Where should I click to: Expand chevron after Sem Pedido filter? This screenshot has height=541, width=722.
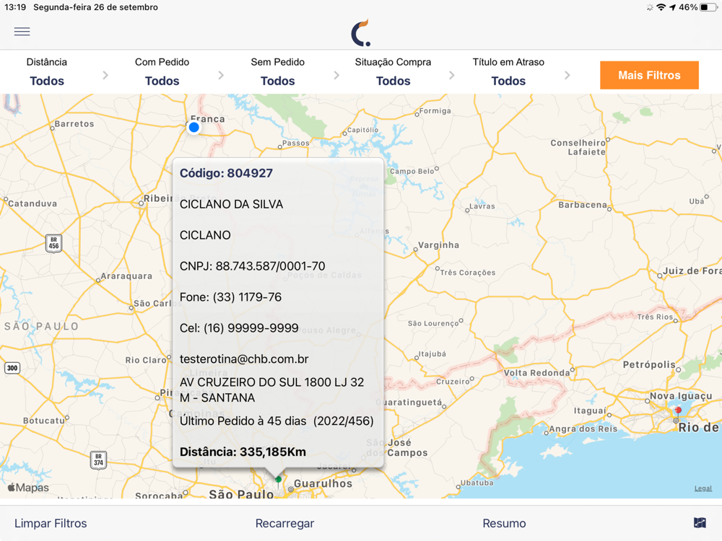pyautogui.click(x=336, y=75)
